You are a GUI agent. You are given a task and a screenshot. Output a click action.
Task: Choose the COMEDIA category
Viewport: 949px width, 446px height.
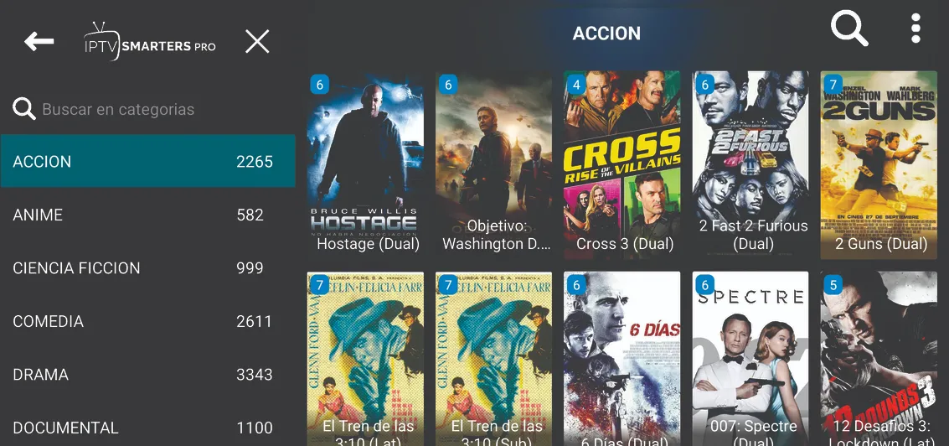(x=148, y=321)
